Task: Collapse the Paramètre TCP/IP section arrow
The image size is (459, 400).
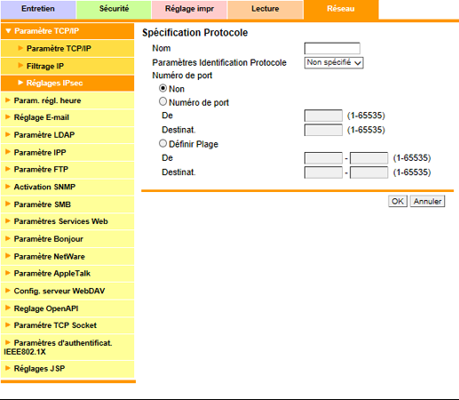Action: coord(8,31)
